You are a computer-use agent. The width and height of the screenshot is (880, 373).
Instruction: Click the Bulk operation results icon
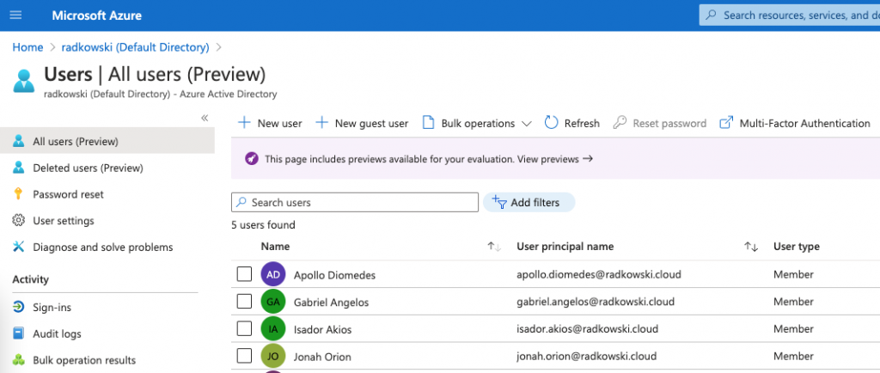19,360
